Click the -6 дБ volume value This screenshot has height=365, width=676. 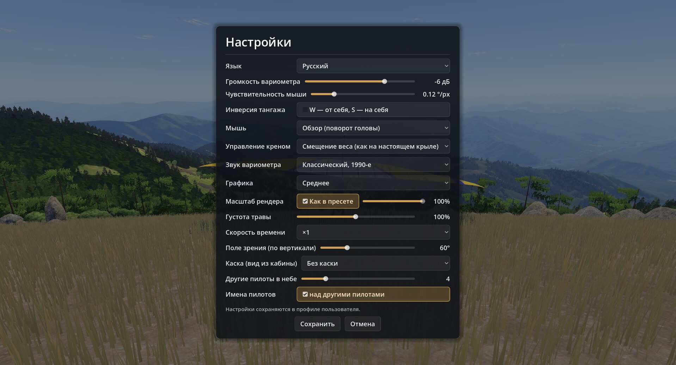click(442, 81)
